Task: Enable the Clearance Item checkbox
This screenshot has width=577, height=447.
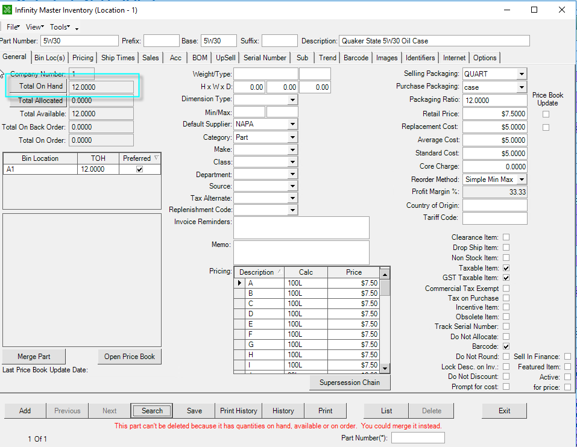Action: pos(506,237)
